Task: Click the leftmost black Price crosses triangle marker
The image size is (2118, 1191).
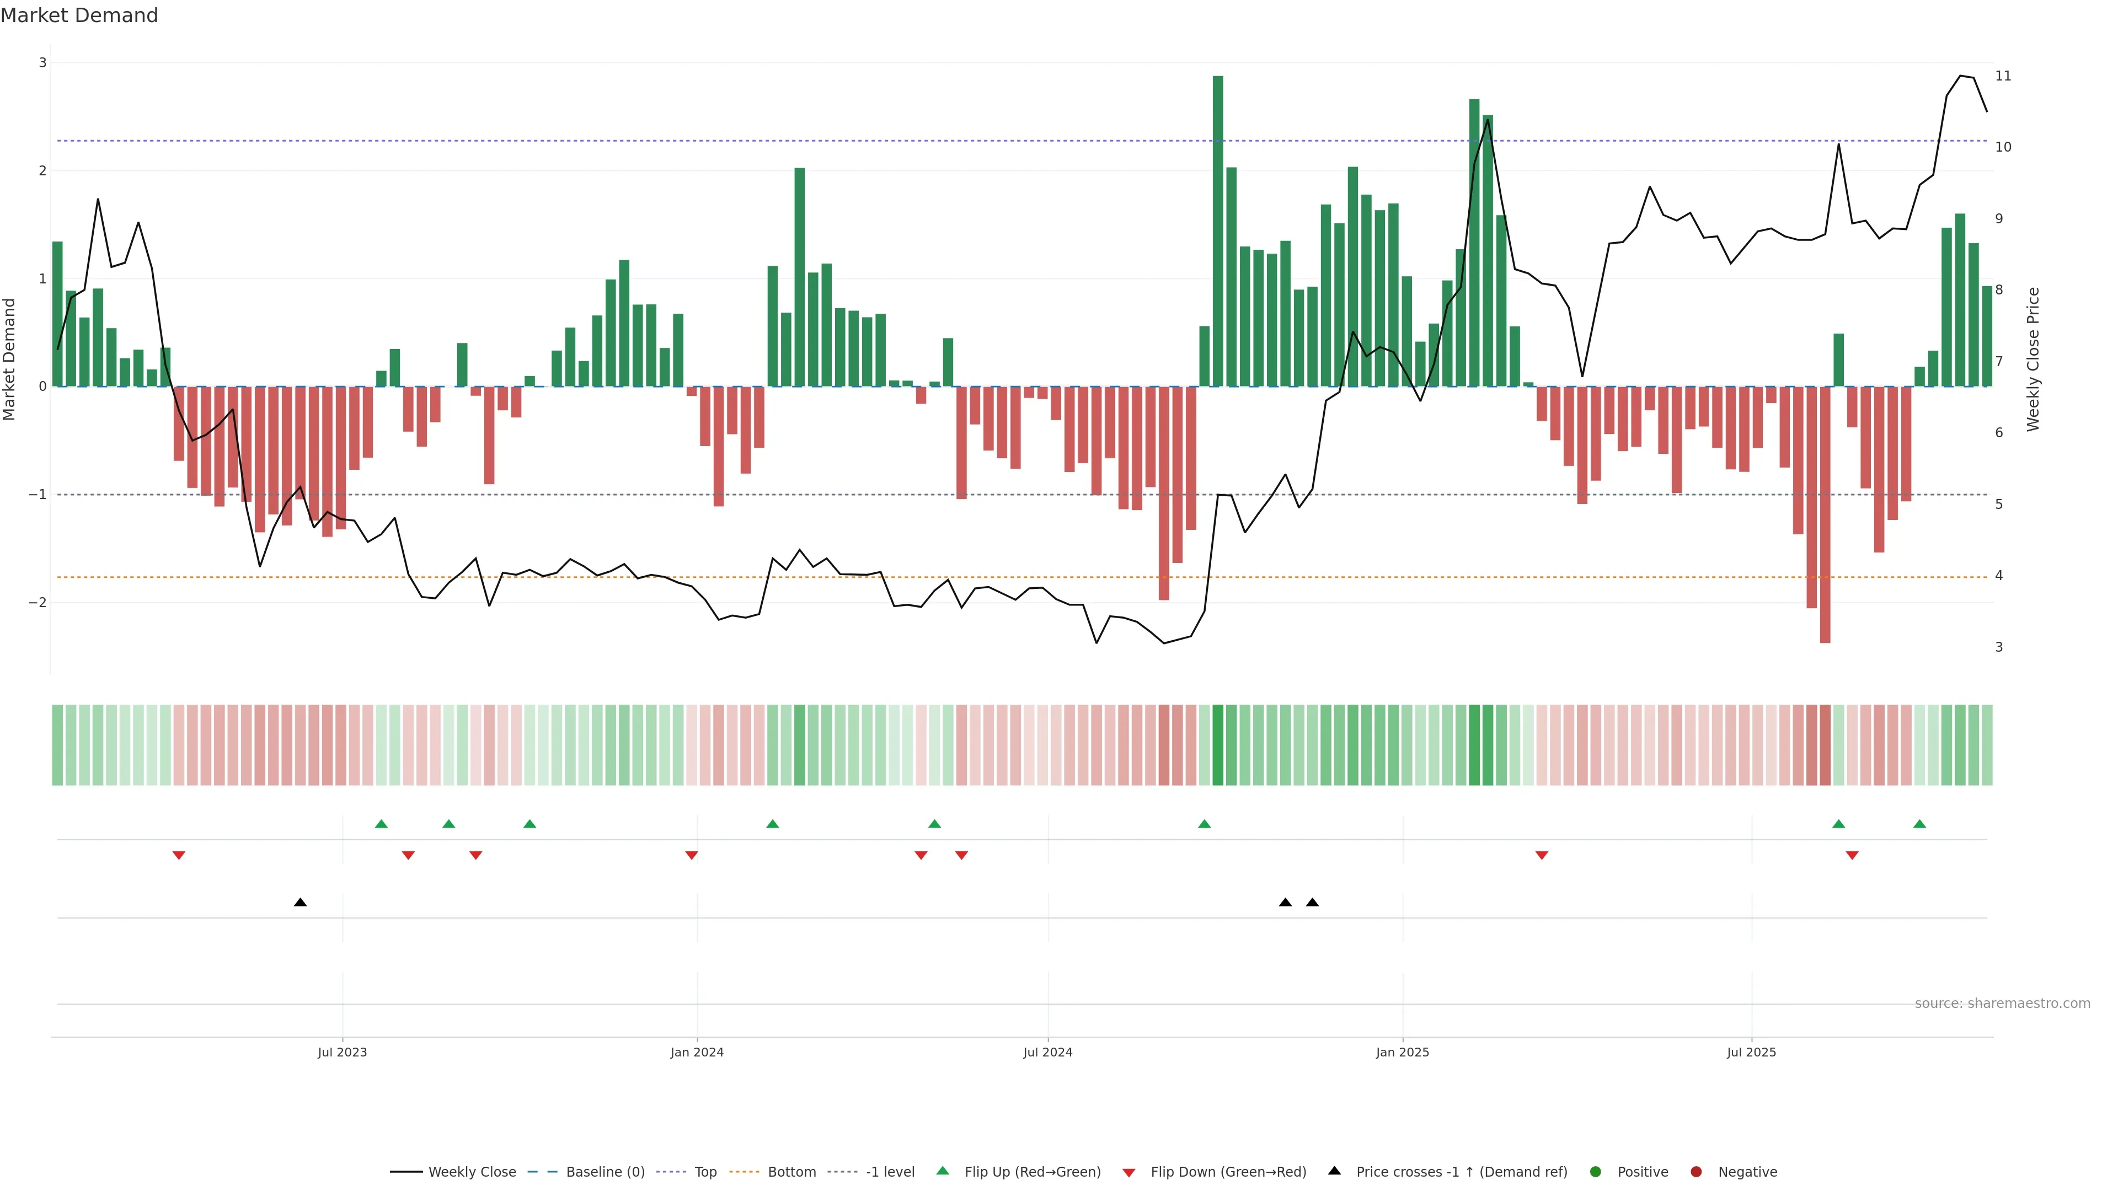Action: 300,903
